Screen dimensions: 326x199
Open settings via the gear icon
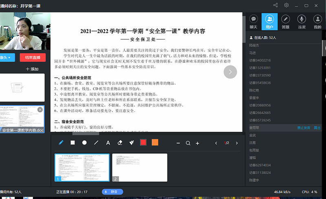pyautogui.click(x=286, y=5)
